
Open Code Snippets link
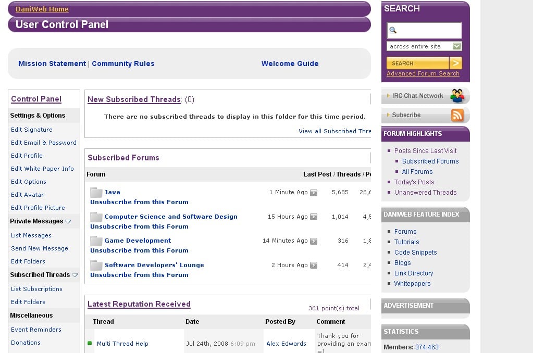pos(415,253)
